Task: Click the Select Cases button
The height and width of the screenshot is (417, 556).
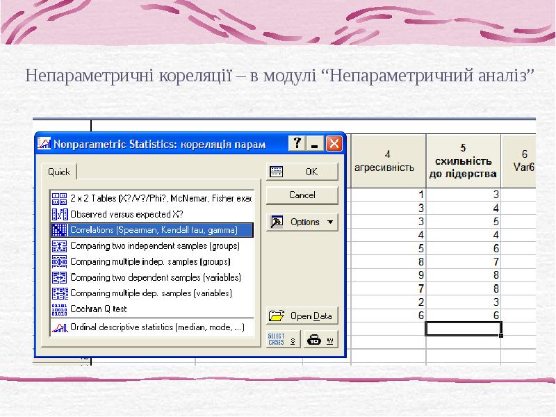Action: coord(283,341)
